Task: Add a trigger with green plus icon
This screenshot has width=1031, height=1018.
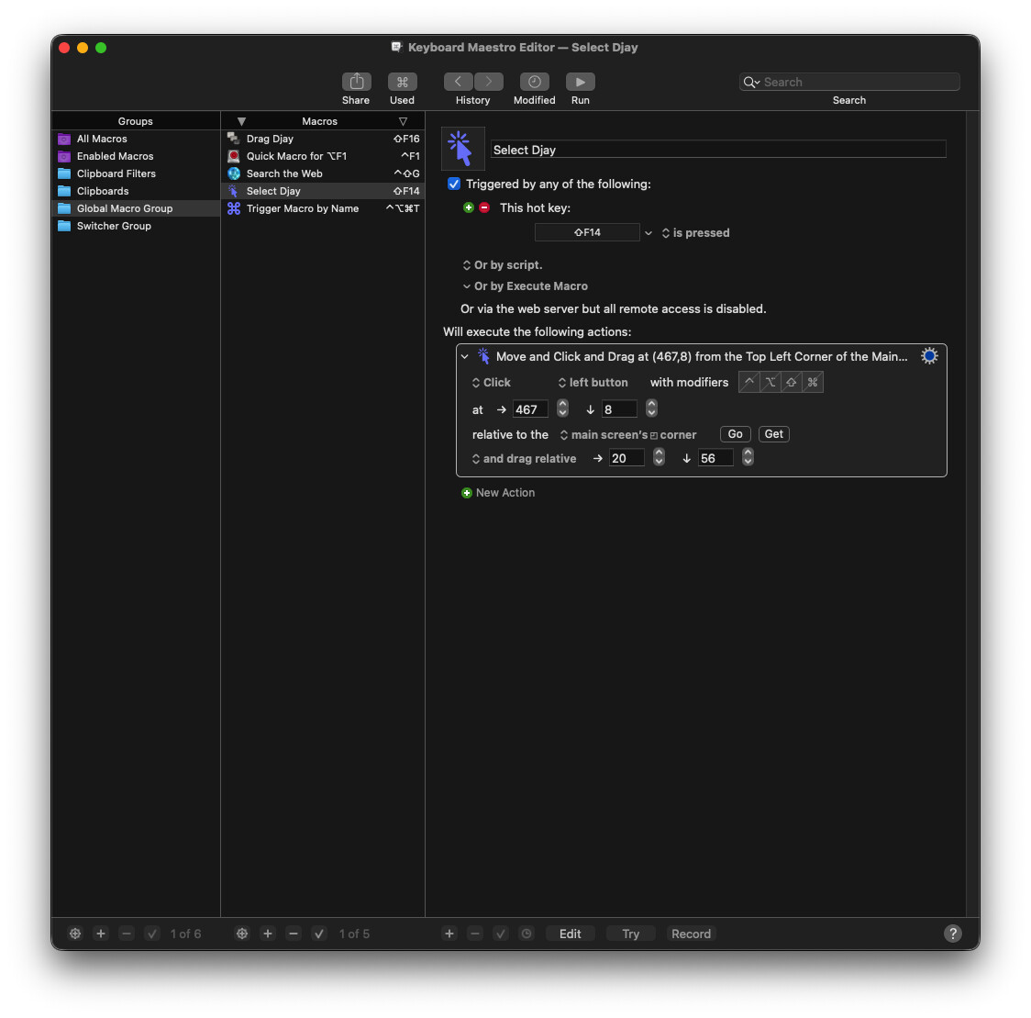Action: coord(469,208)
